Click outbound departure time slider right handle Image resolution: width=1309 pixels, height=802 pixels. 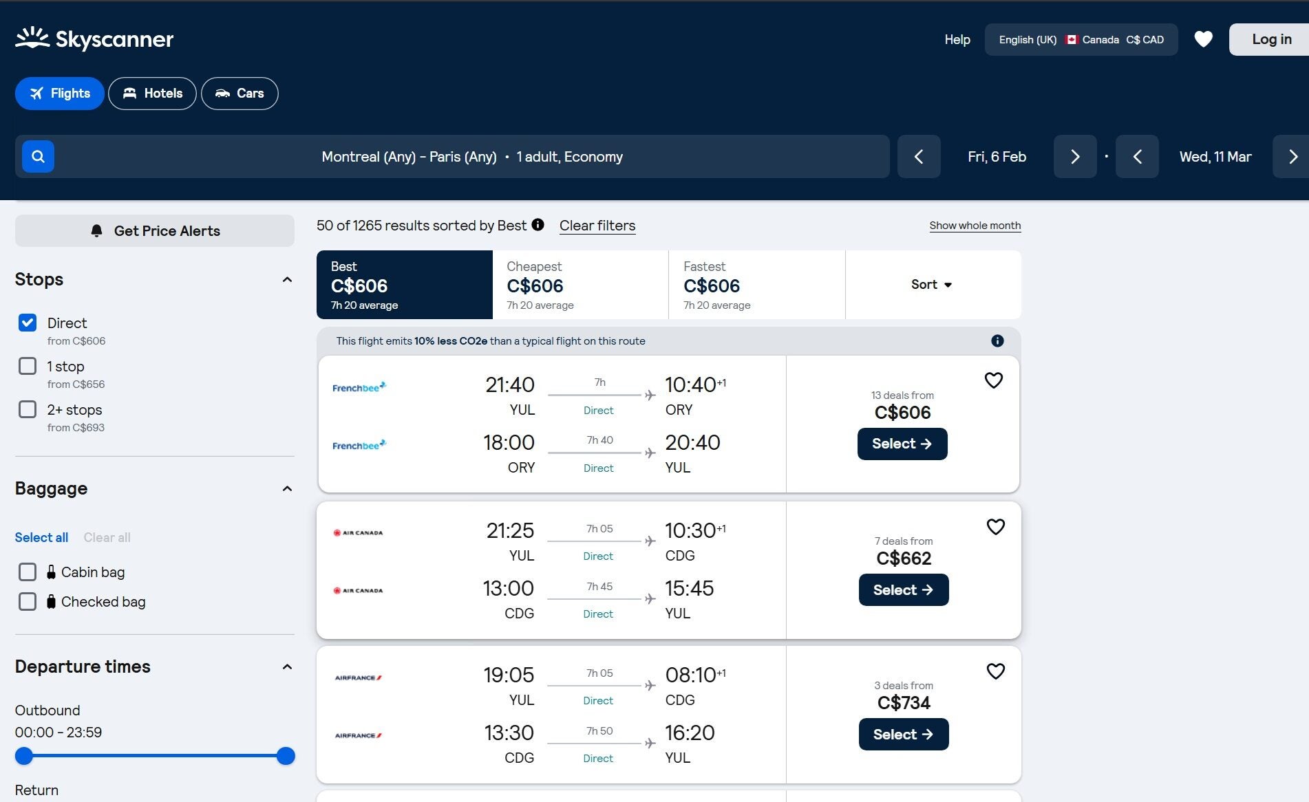point(286,756)
